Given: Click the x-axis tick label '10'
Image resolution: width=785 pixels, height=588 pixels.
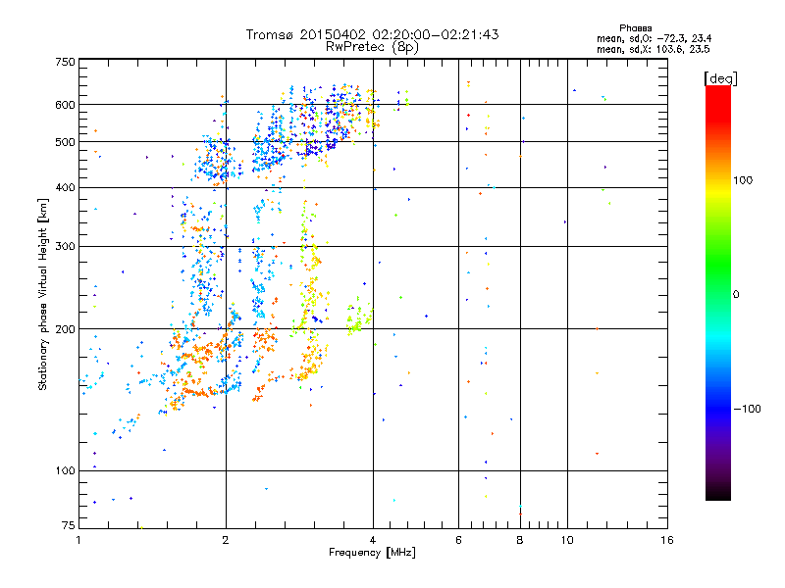Looking at the screenshot, I should (567, 540).
